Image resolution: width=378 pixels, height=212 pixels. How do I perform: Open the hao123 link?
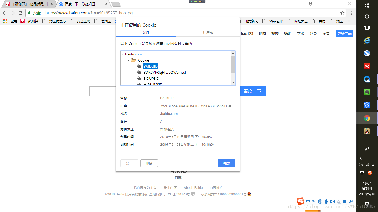[247, 33]
